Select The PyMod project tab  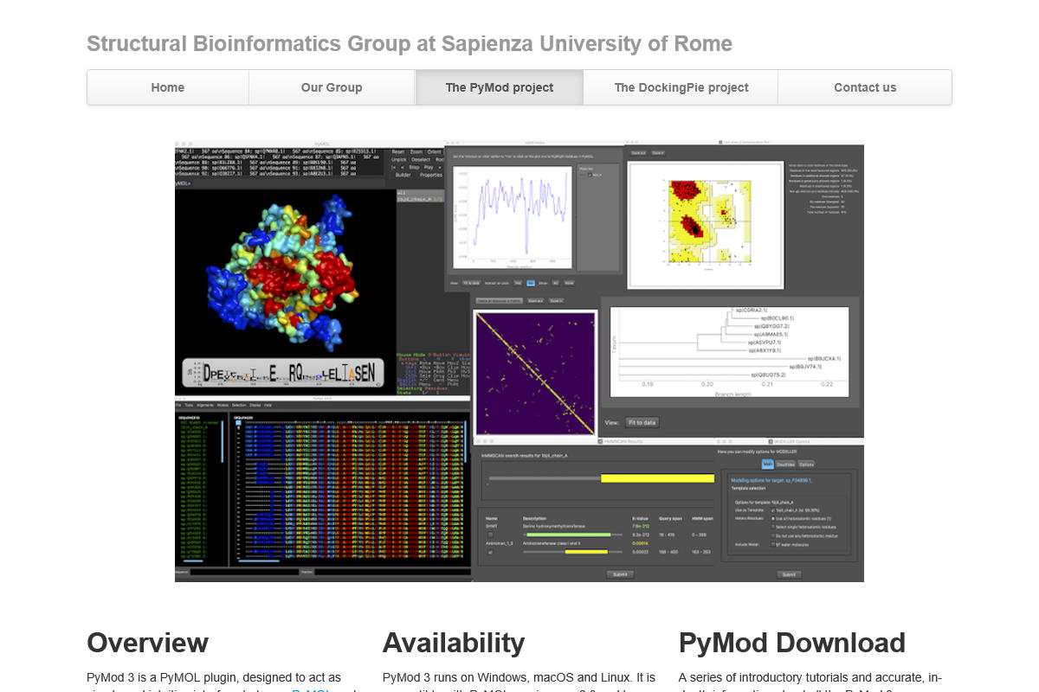500,87
